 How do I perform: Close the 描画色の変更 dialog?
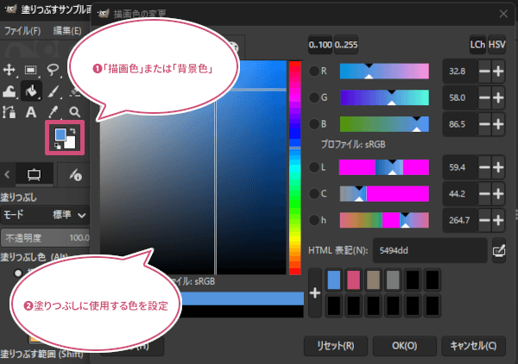[503, 14]
